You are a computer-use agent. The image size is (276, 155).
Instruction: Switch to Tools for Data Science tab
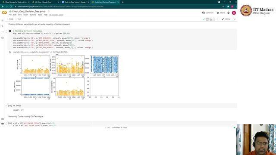(75, 2)
